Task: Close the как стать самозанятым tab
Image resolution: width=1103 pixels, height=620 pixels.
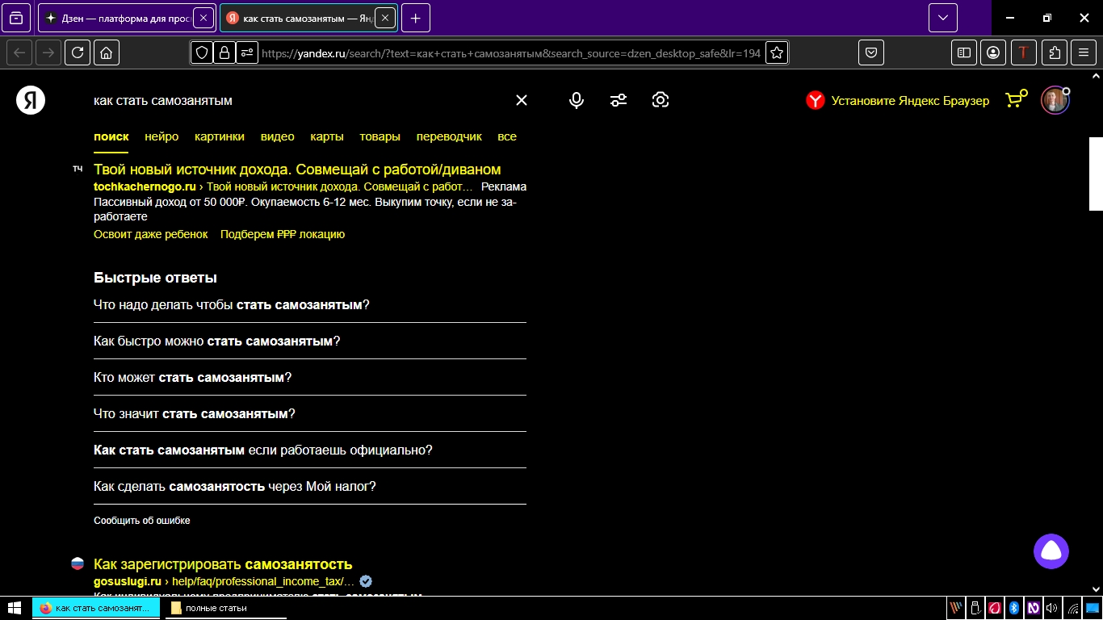Action: coord(385,18)
